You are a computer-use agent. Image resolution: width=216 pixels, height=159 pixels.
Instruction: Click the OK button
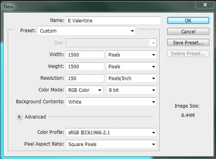[188, 20]
